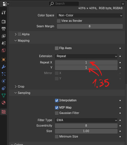Animate the MIP Map property dot
This screenshot has height=145, width=127.
pyautogui.click(x=120, y=108)
